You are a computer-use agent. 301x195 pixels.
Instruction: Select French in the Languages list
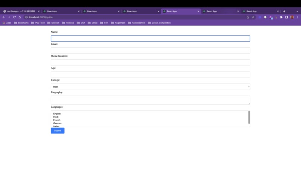tap(57, 120)
